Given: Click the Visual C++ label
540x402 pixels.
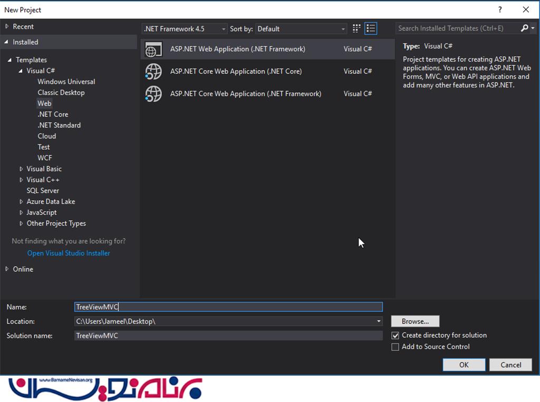Looking at the screenshot, I should coord(43,180).
